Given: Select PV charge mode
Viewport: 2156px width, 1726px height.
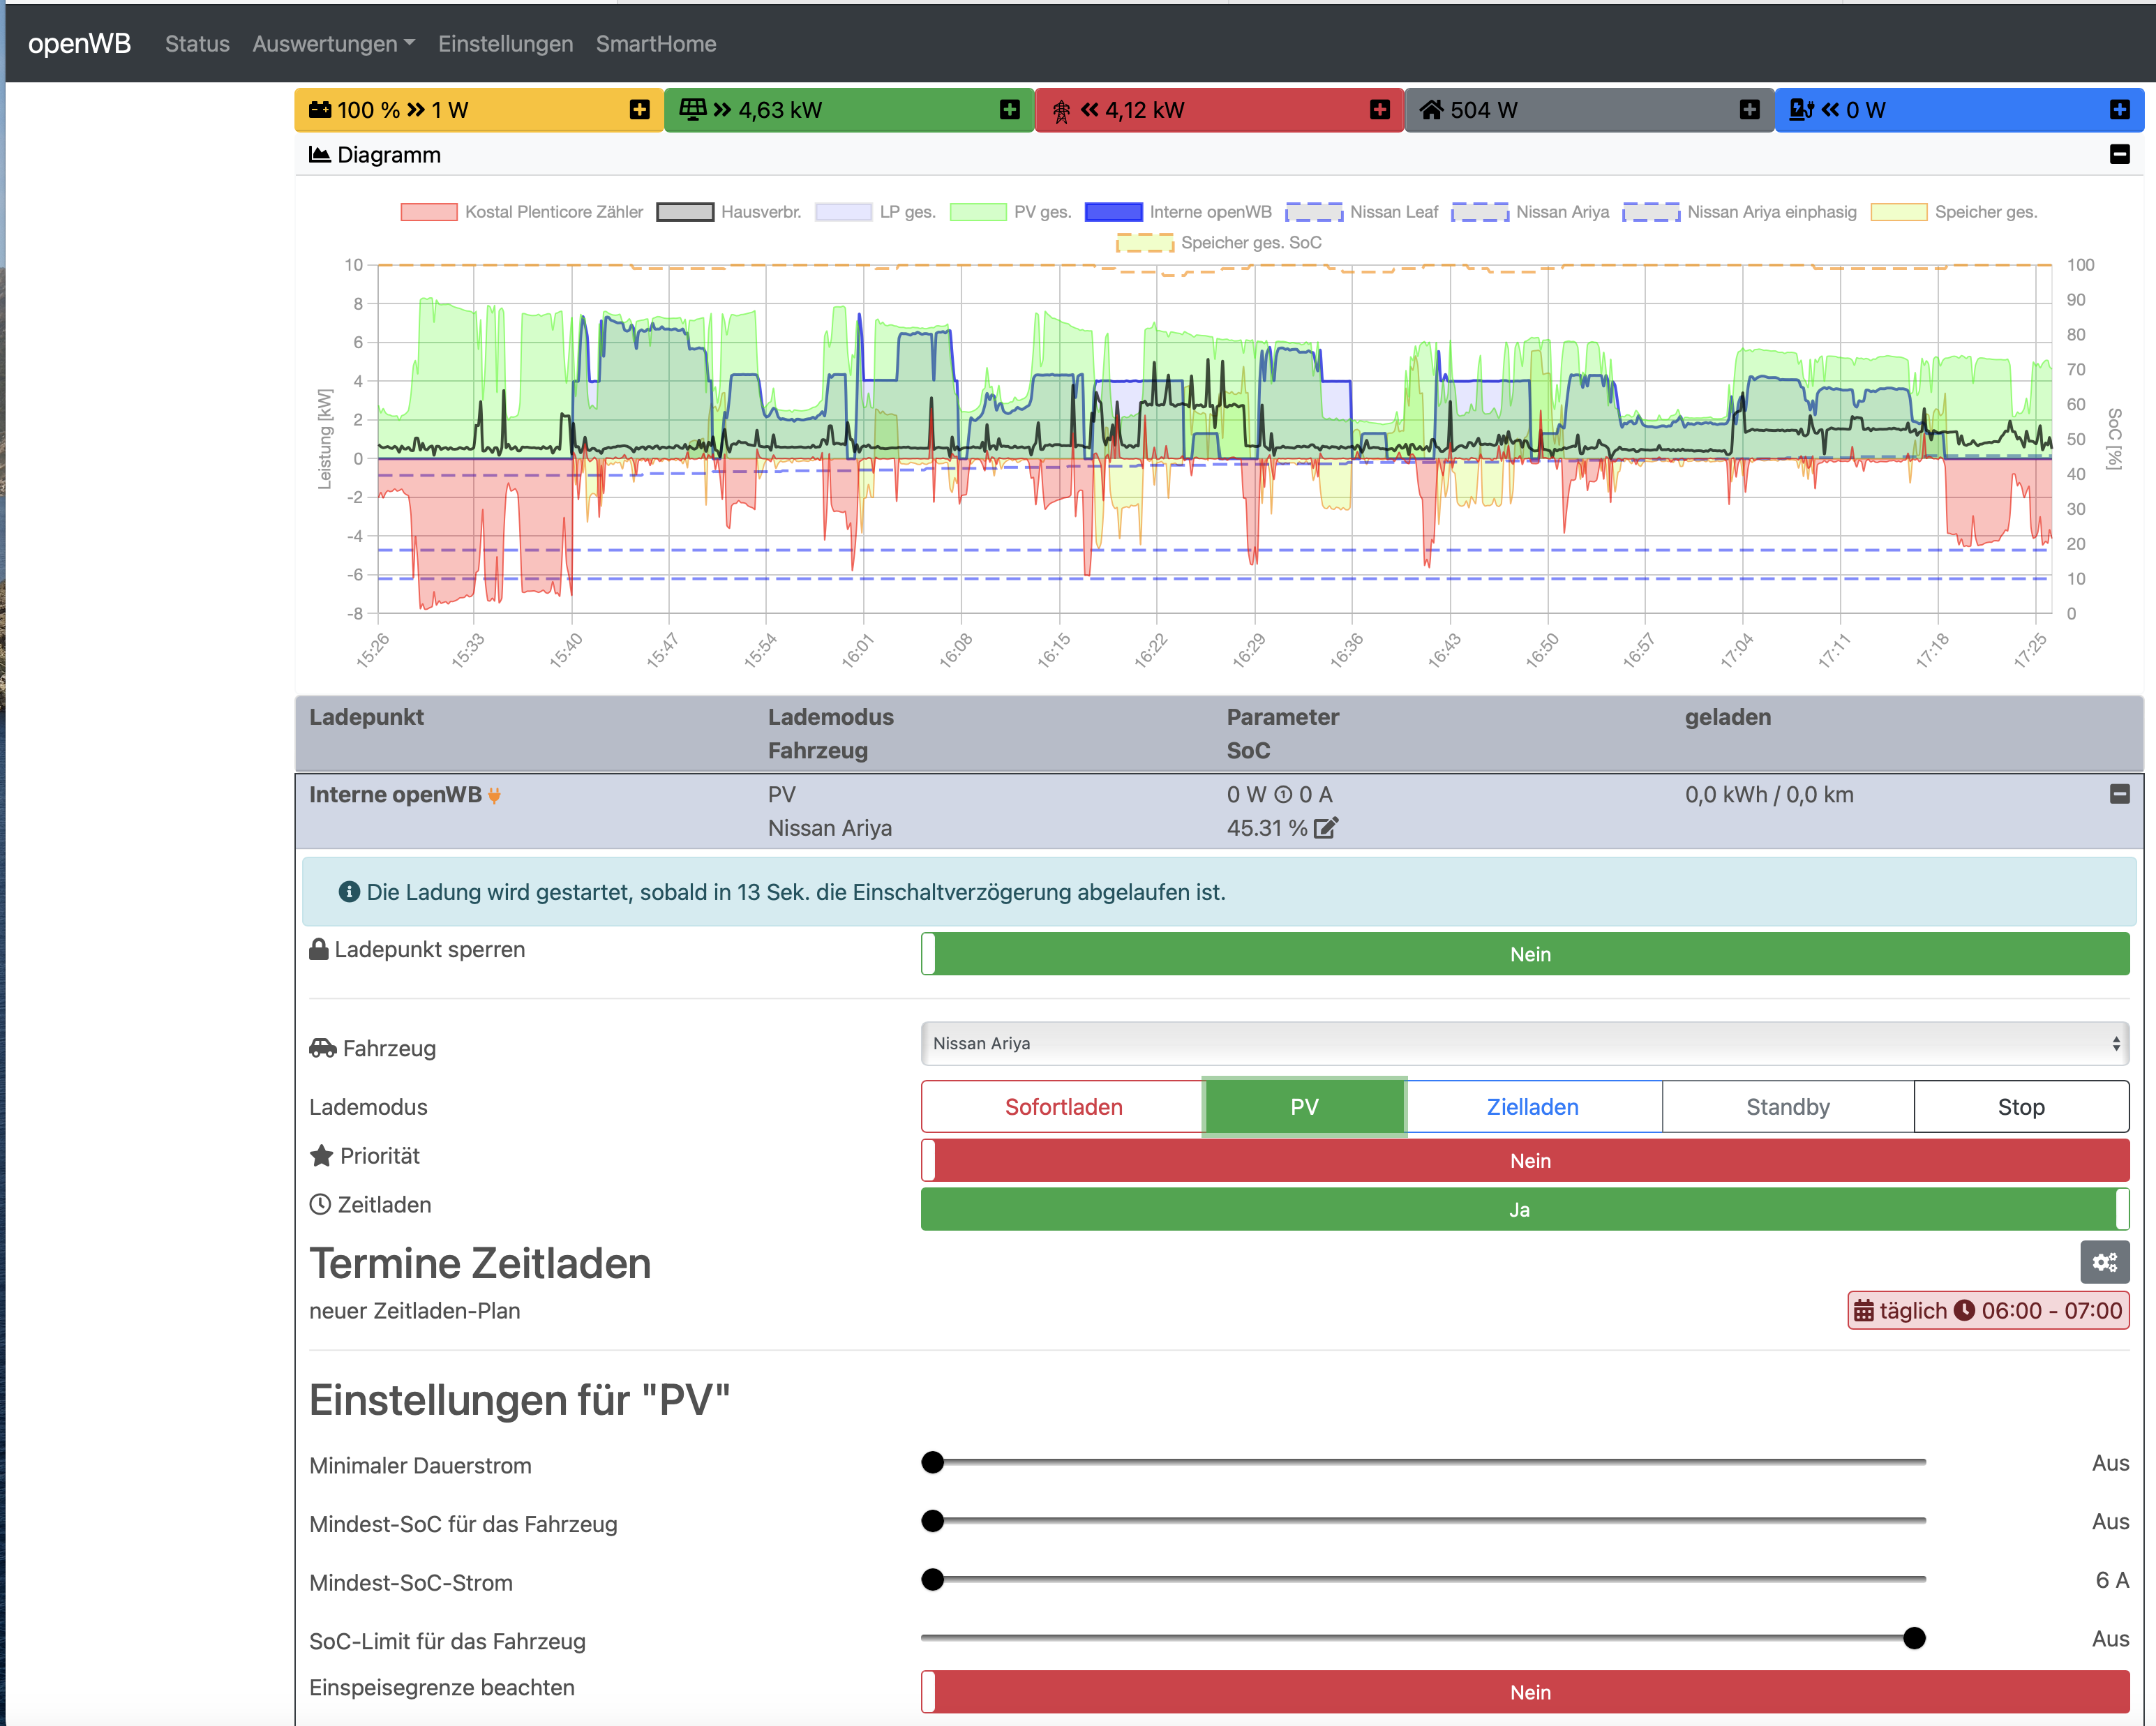Looking at the screenshot, I should point(1304,1107).
